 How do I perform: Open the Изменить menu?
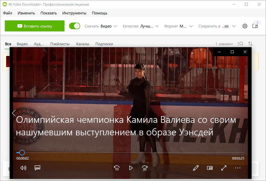pos(26,13)
